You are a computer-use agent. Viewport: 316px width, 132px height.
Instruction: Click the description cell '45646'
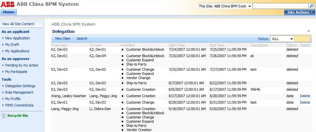(x=255, y=89)
